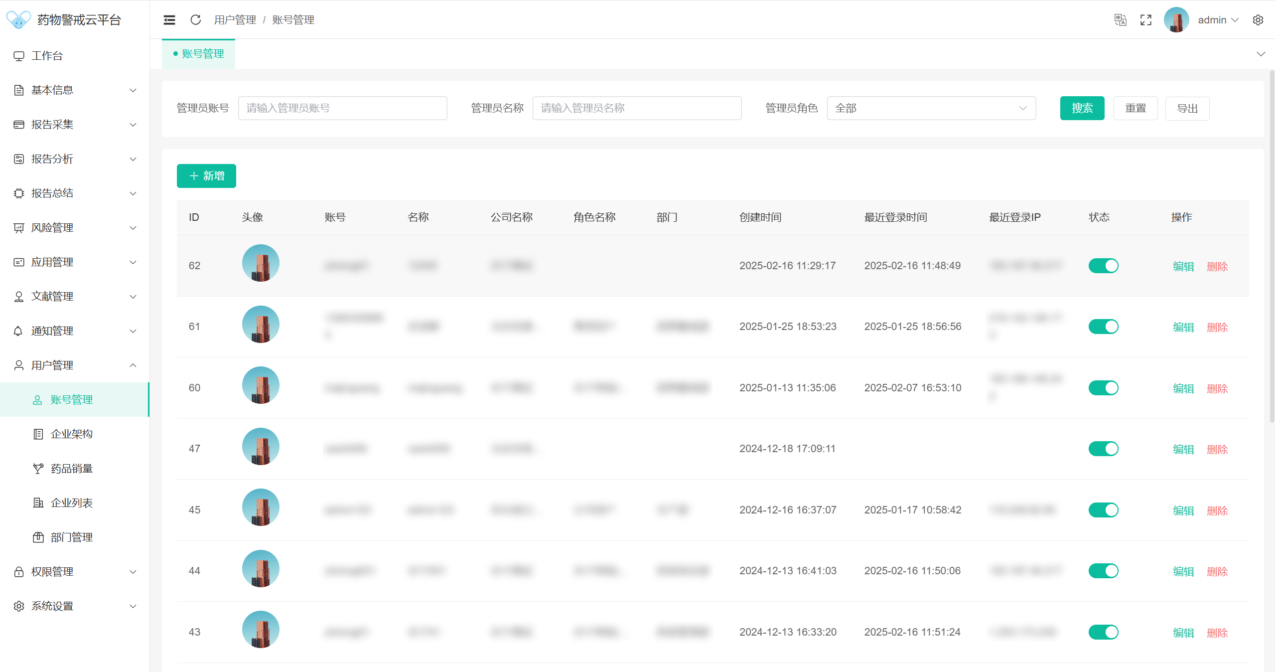Click the vertical page scrollbar

point(1272,249)
